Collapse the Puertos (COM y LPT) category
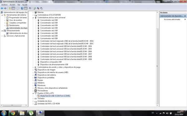 click(33, 93)
